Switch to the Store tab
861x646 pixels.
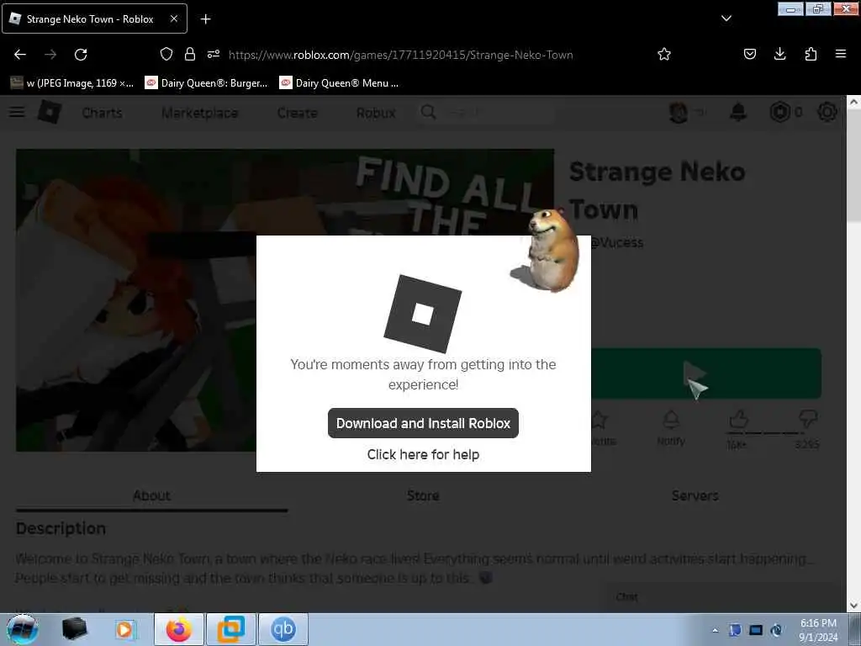coord(423,495)
